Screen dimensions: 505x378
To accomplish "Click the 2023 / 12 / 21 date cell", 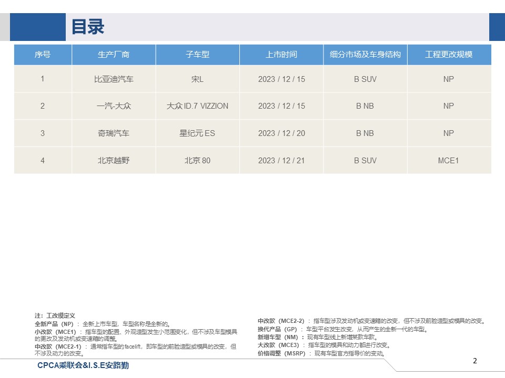I will click(x=281, y=161).
